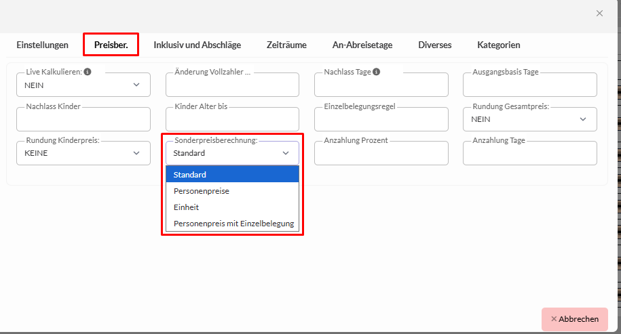Pick Personenpreis mit Einzelbelegung option

click(x=232, y=224)
